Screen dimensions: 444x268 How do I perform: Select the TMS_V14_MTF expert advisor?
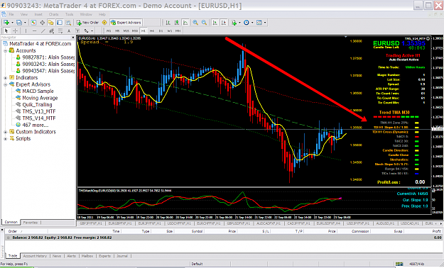click(x=39, y=118)
